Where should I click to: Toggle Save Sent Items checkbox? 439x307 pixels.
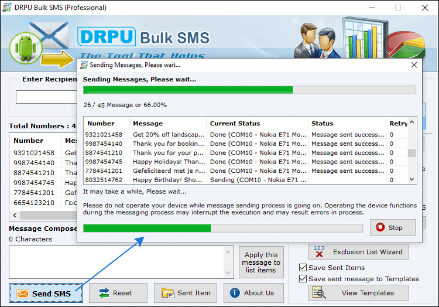point(303,268)
